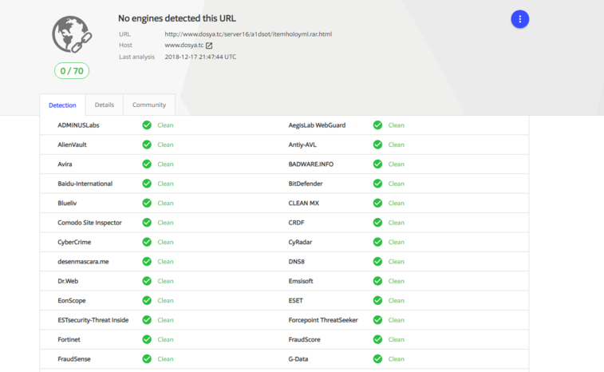Open the three-dot more options button
The width and height of the screenshot is (604, 372).
(519, 19)
